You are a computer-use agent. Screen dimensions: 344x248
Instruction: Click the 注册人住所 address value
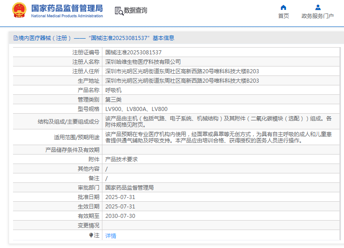tap(182, 71)
